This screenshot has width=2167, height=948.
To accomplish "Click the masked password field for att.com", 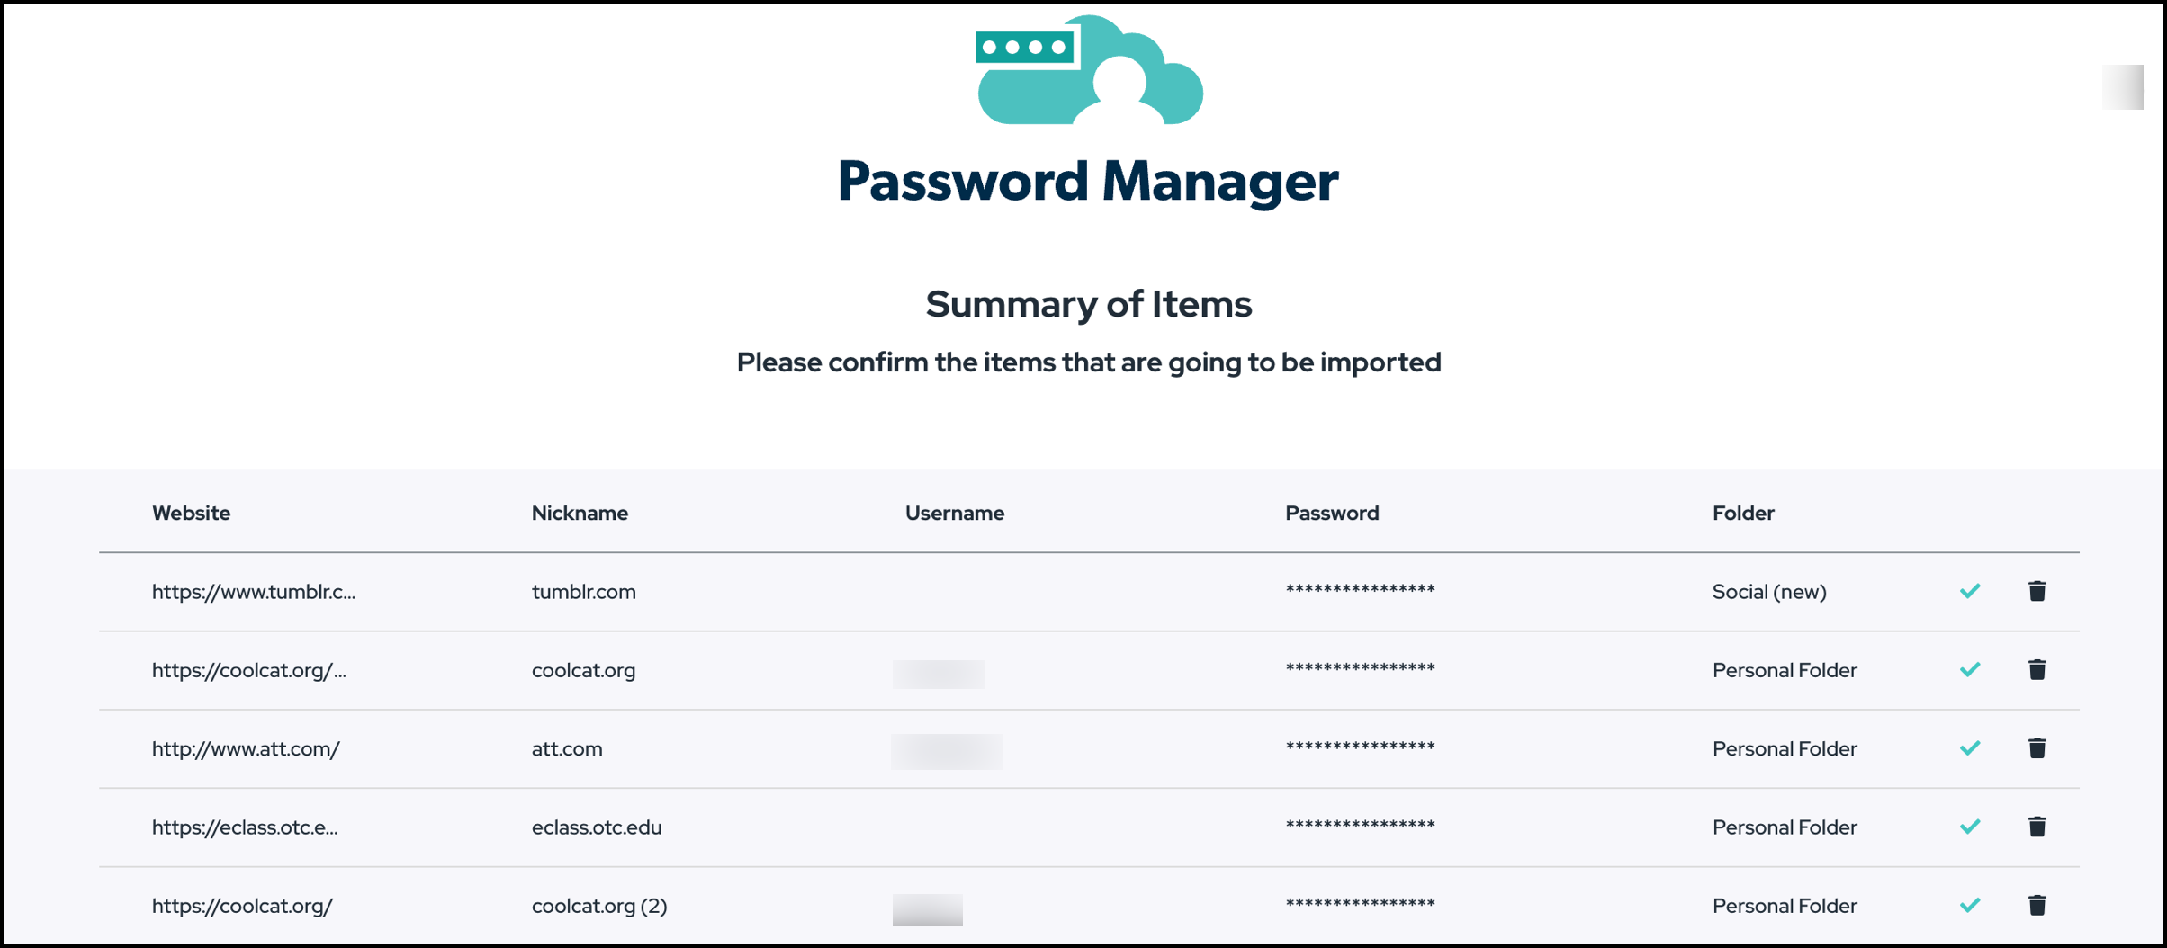I will [x=1359, y=747].
